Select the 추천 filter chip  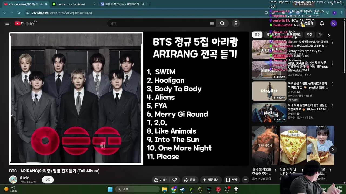click(x=310, y=34)
